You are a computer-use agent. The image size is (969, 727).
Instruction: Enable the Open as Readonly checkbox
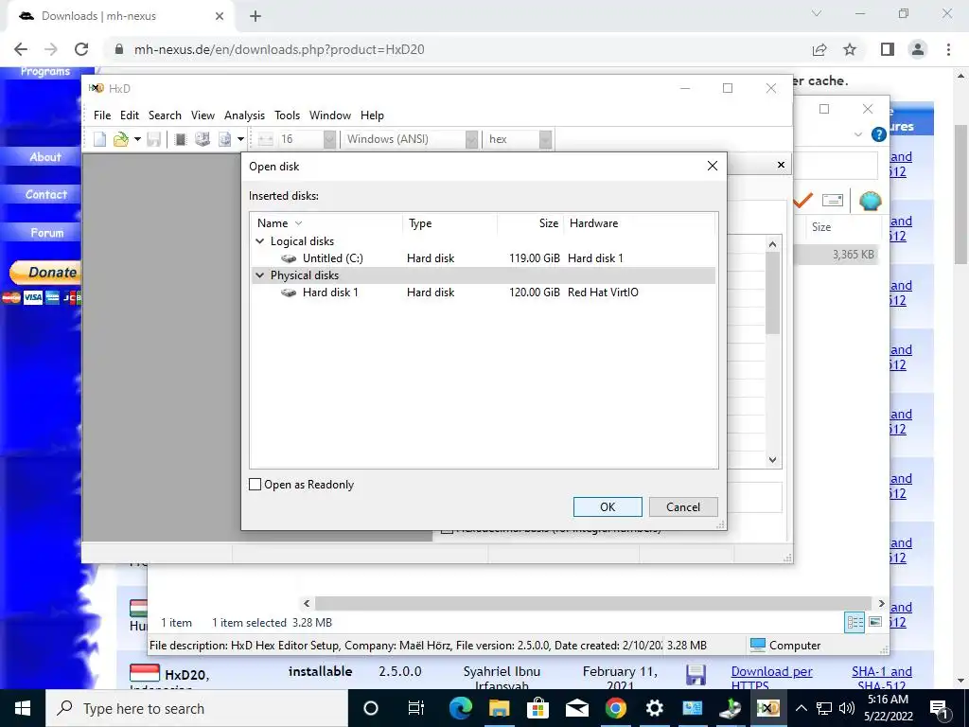(x=255, y=484)
